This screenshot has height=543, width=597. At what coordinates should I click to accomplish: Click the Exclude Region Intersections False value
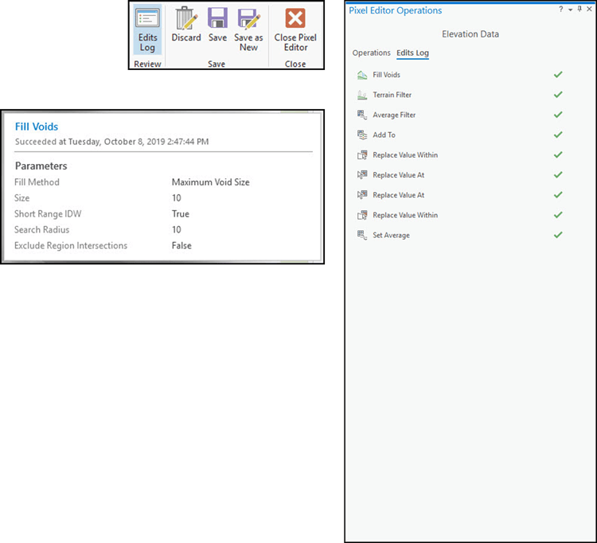[x=181, y=245]
